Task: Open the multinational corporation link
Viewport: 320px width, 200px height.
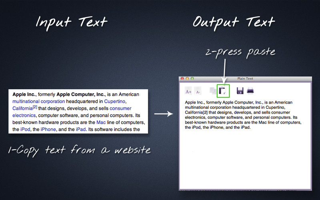Action: [x=38, y=102]
